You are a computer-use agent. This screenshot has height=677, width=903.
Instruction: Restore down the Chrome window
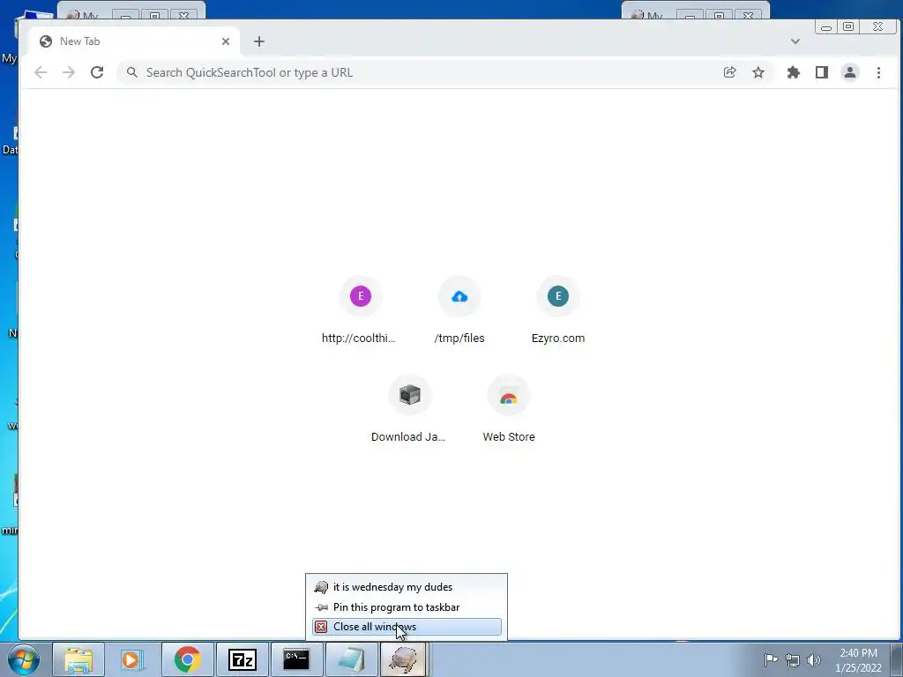click(848, 27)
